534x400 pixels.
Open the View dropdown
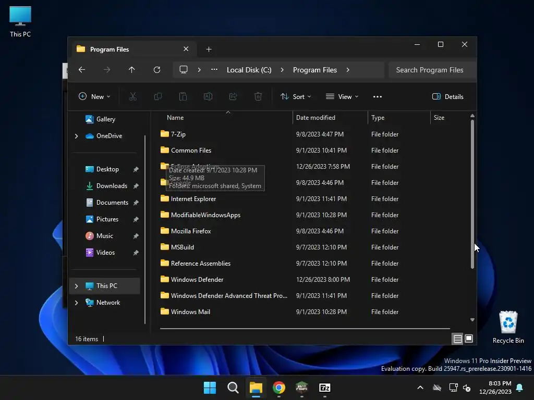coord(342,96)
